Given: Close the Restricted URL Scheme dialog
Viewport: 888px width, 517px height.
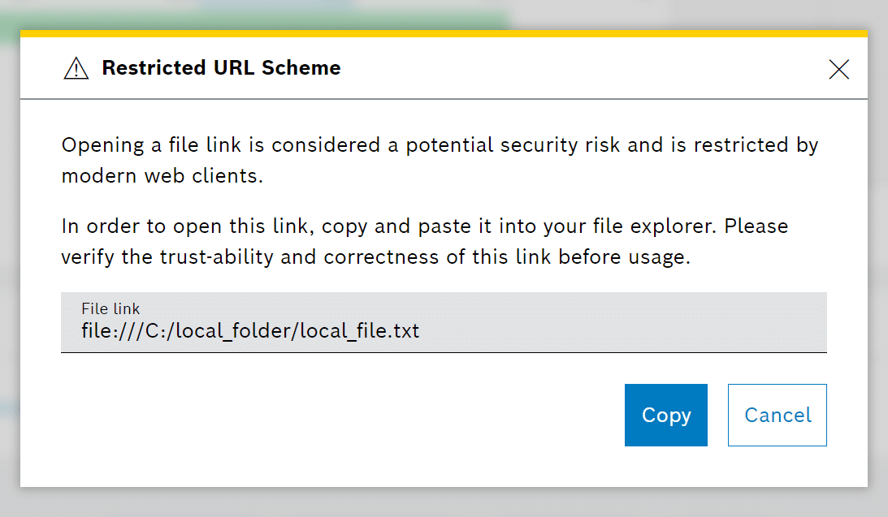Looking at the screenshot, I should [838, 70].
